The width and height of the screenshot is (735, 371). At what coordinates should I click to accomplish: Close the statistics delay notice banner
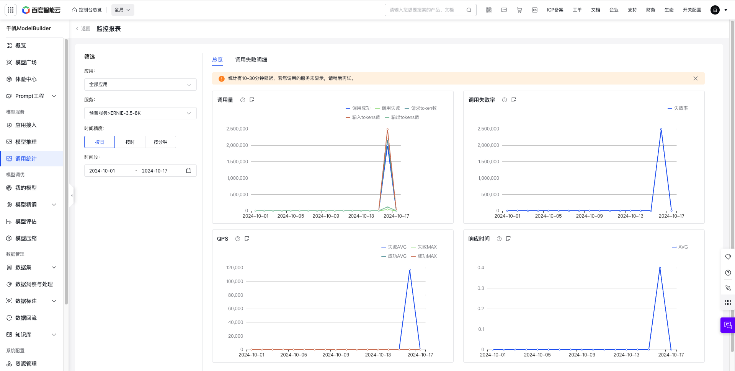click(x=696, y=78)
